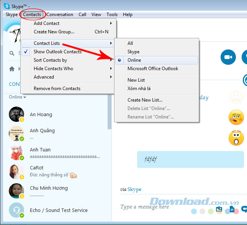Click the sick thermometer emoticon
Screen dimensions: 247x225
(236, 117)
